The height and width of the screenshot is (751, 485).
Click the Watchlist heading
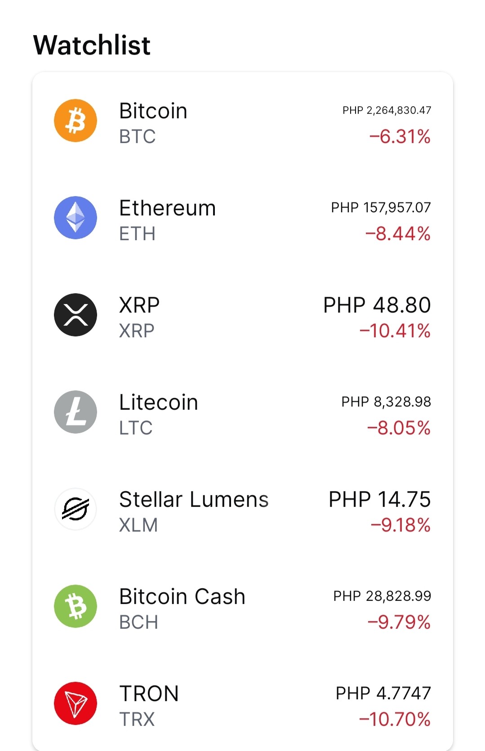92,45
